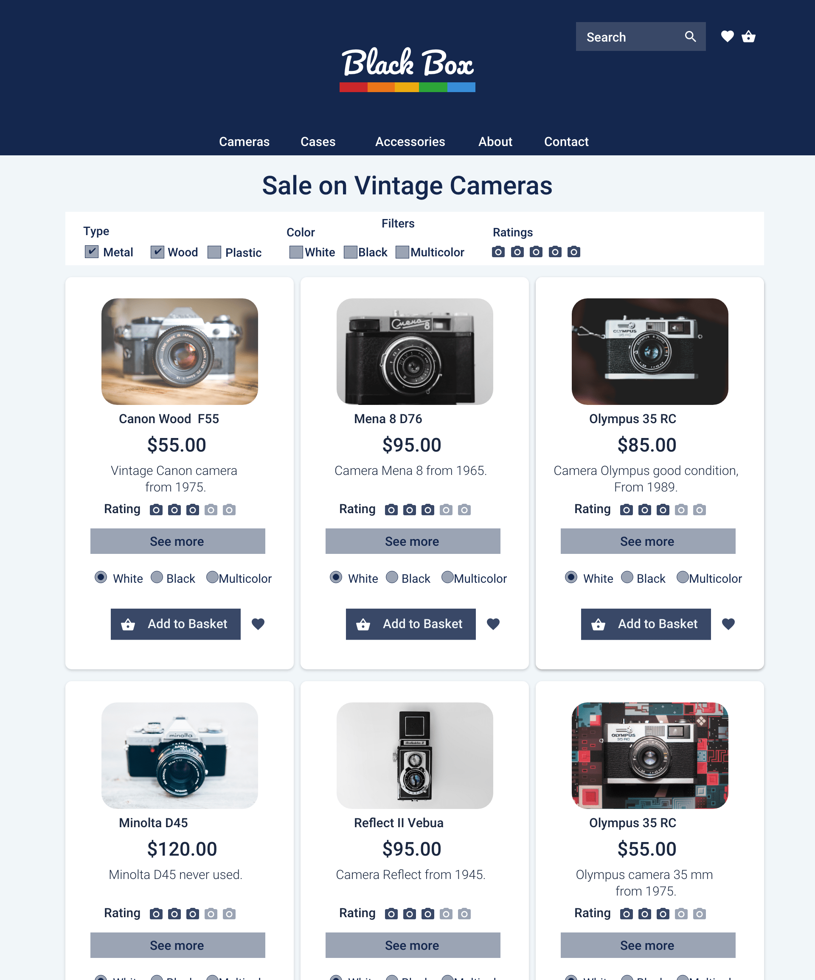Check the Multicolor color filter
Viewport: 815px width, 980px height.
pos(402,252)
